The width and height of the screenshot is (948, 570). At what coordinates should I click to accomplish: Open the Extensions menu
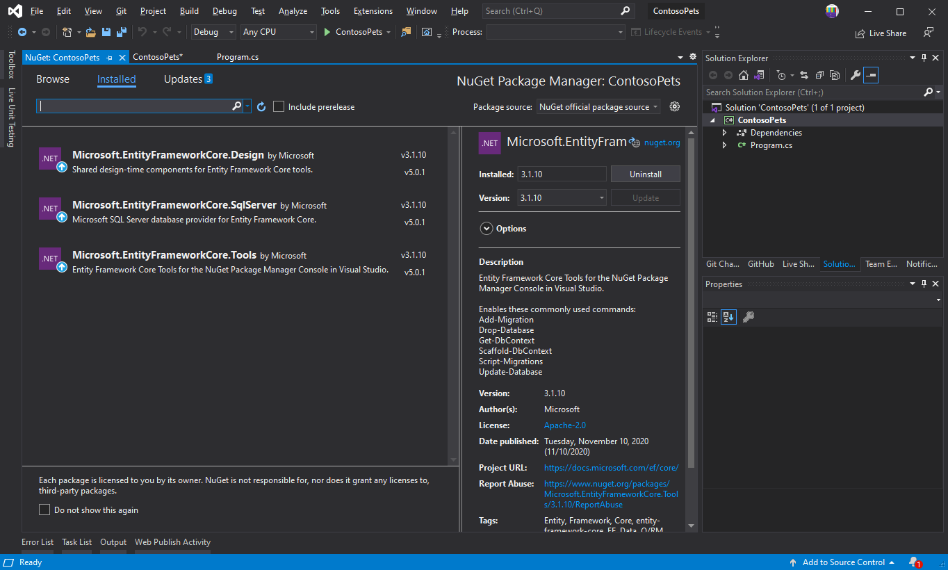point(373,11)
